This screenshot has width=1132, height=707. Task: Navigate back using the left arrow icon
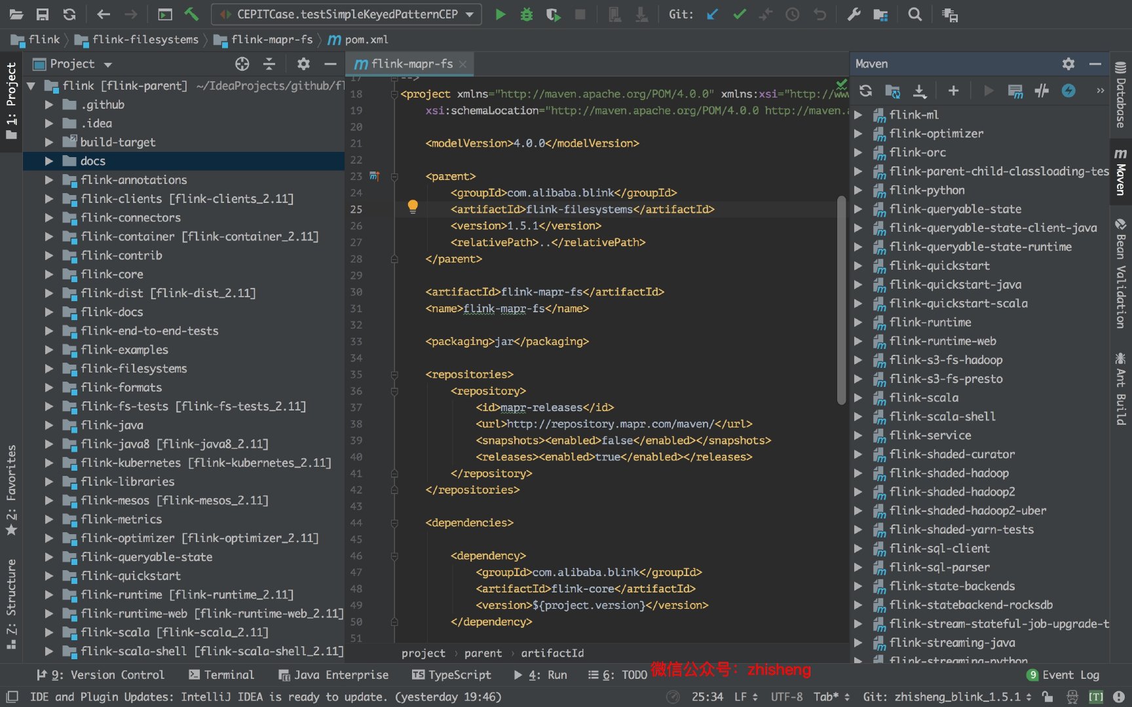click(104, 14)
